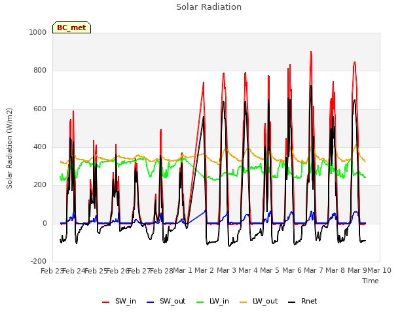Click the blue SW_out legend swatch
Screen dimensions: 419x314
(x=151, y=302)
